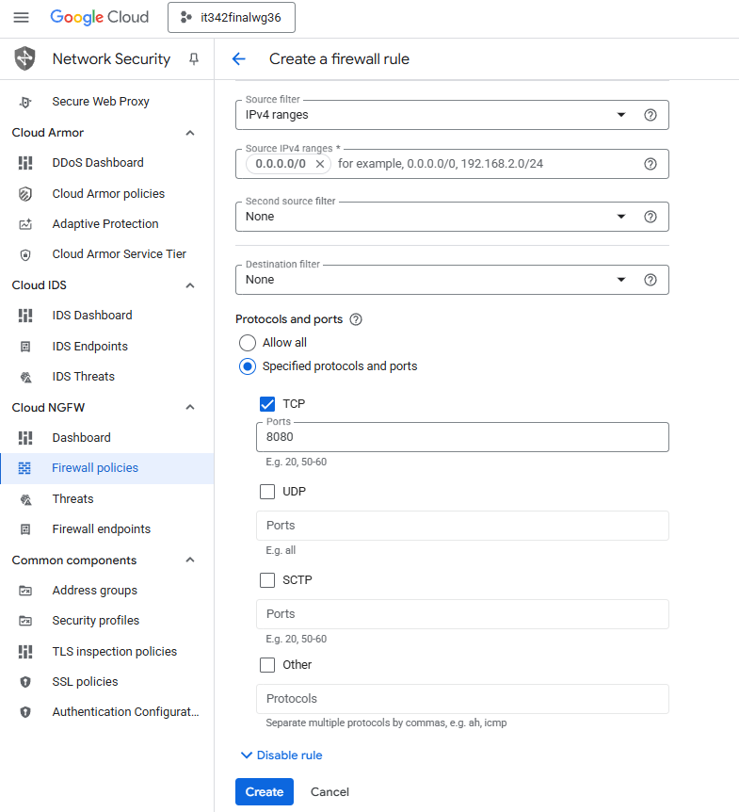The image size is (739, 812).
Task: Click the Cancel button
Action: point(329,792)
